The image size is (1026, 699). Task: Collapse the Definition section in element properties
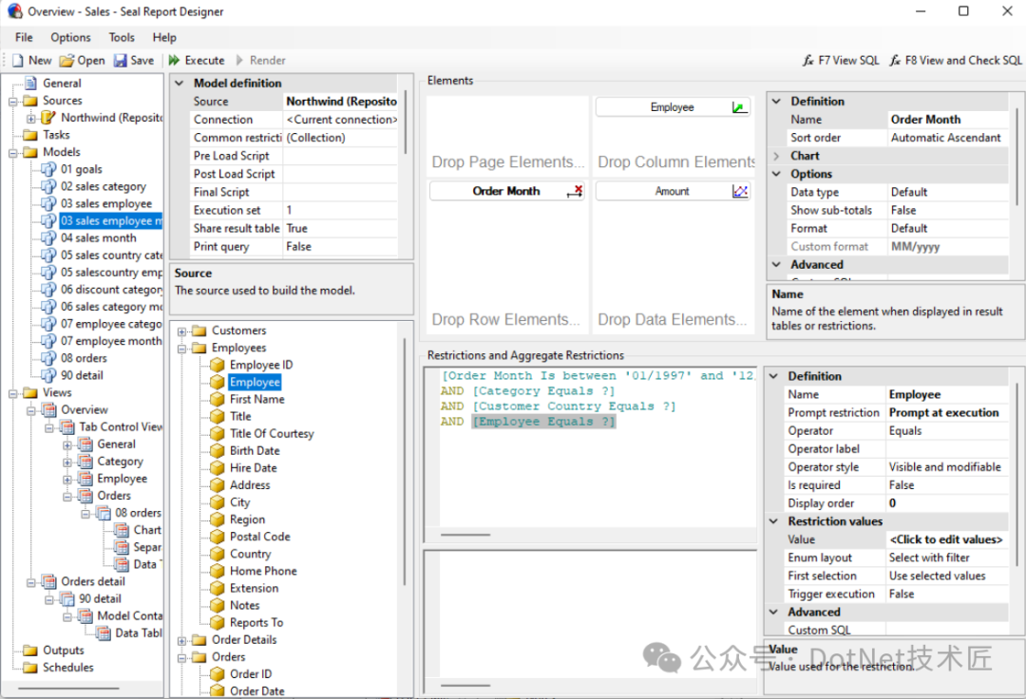click(x=776, y=102)
